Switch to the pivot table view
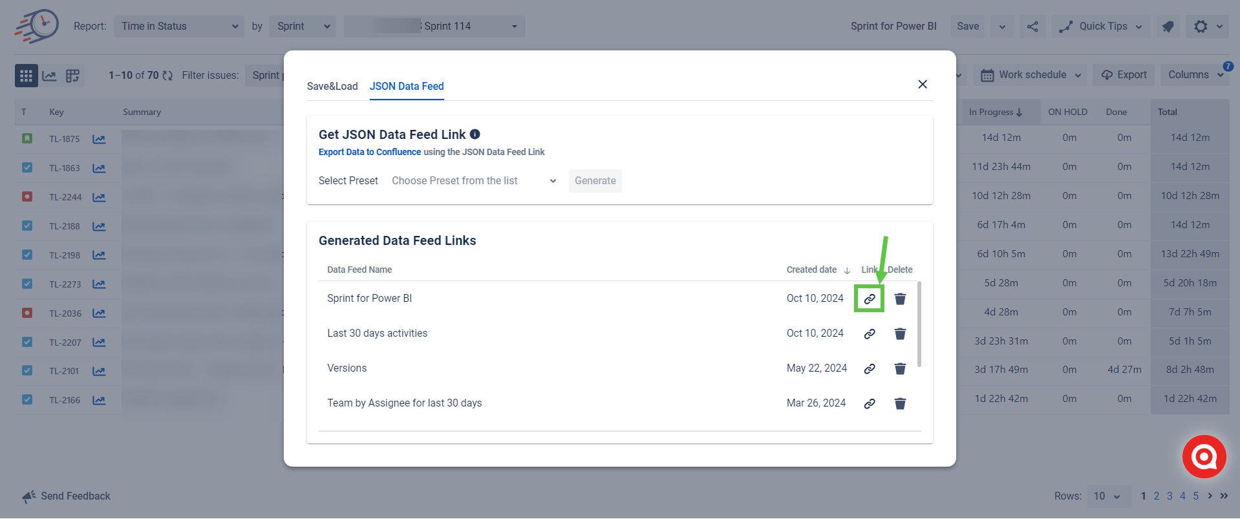The height and width of the screenshot is (519, 1240). (x=72, y=76)
